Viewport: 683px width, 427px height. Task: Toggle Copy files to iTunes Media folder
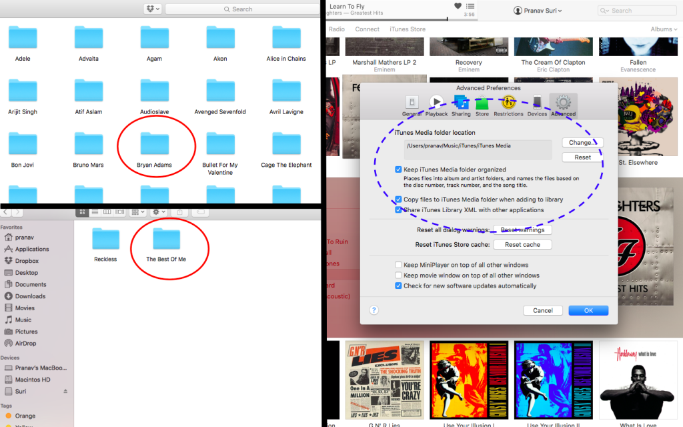398,199
